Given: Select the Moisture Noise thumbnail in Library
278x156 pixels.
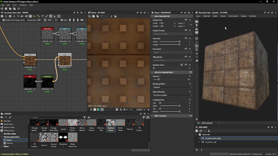Looking at the screenshot, I should [x=111, y=123].
